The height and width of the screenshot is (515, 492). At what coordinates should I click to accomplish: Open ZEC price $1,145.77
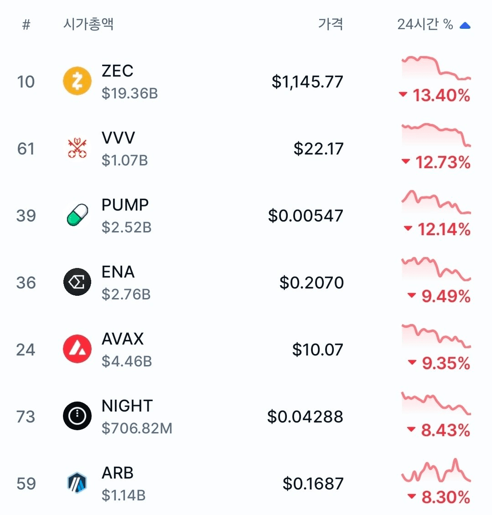(307, 82)
